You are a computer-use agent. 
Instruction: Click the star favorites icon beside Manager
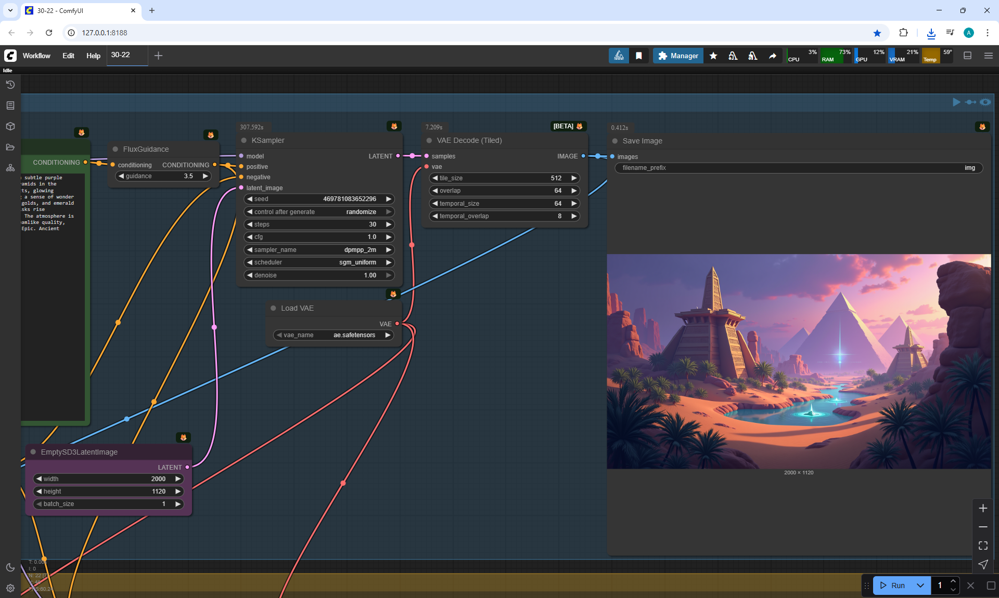[713, 56]
